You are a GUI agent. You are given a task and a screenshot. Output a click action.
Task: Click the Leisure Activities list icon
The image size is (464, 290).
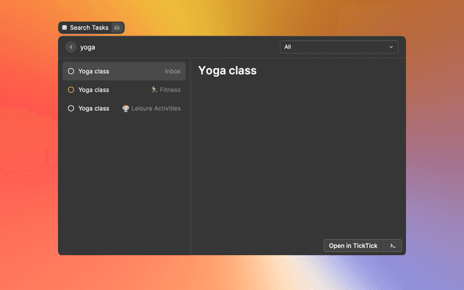[126, 109]
